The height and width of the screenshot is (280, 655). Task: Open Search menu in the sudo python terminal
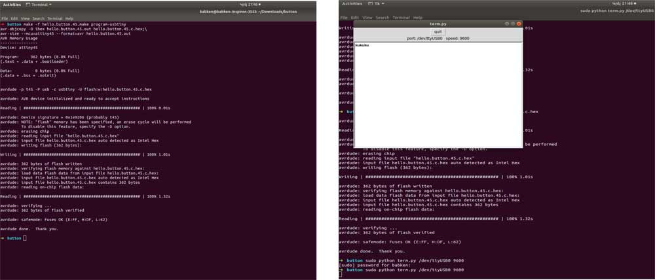383,18
